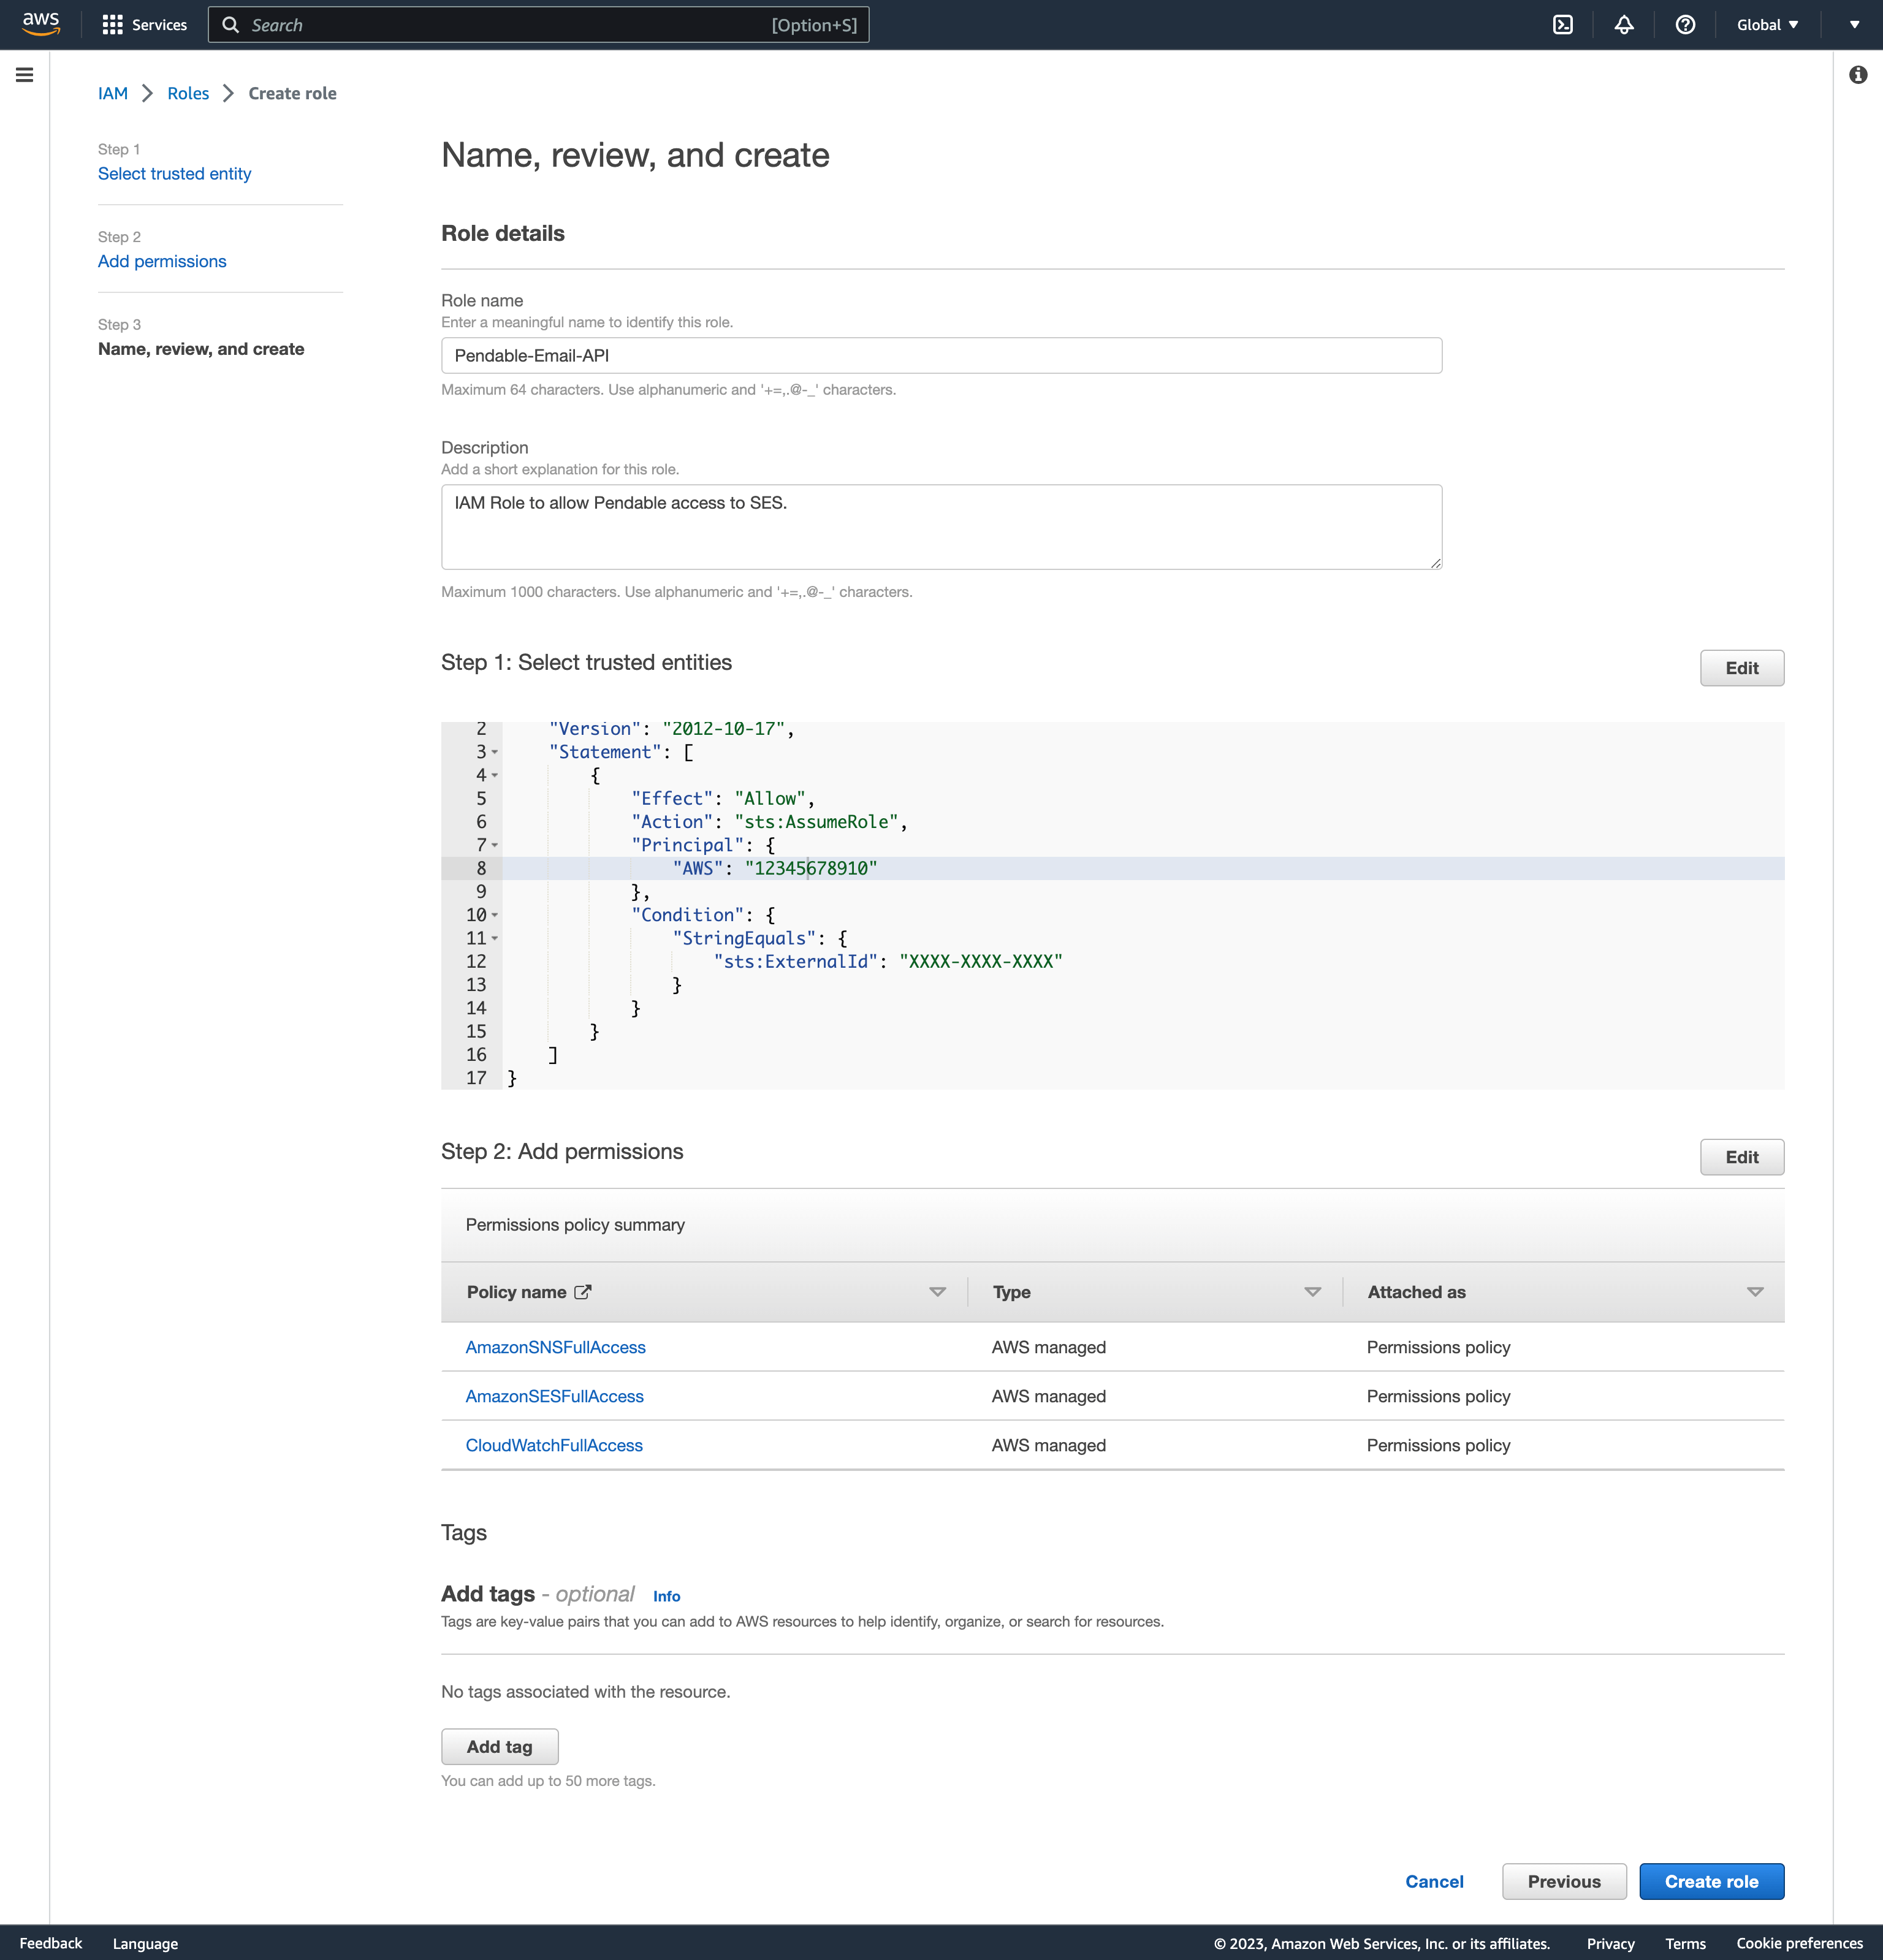Open the info panel icon
1883x1960 pixels.
tap(1858, 75)
